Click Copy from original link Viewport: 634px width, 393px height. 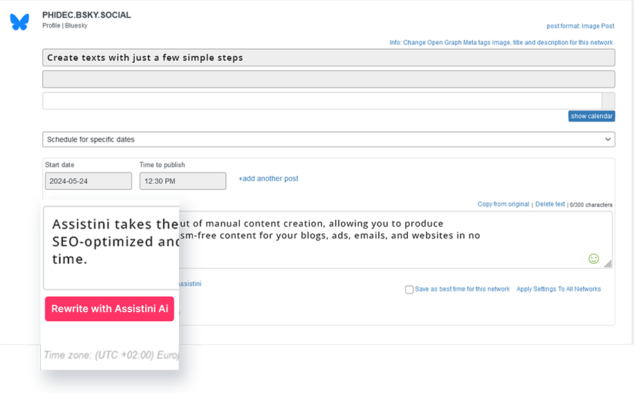point(503,204)
